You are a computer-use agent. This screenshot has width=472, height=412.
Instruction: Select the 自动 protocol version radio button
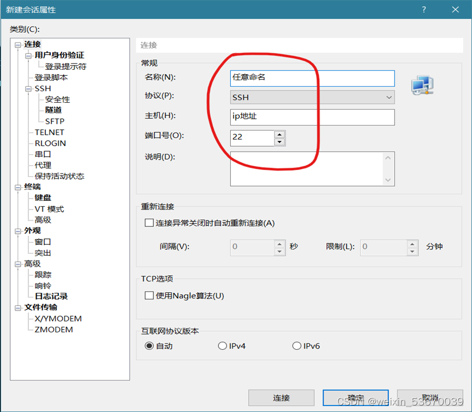point(149,346)
